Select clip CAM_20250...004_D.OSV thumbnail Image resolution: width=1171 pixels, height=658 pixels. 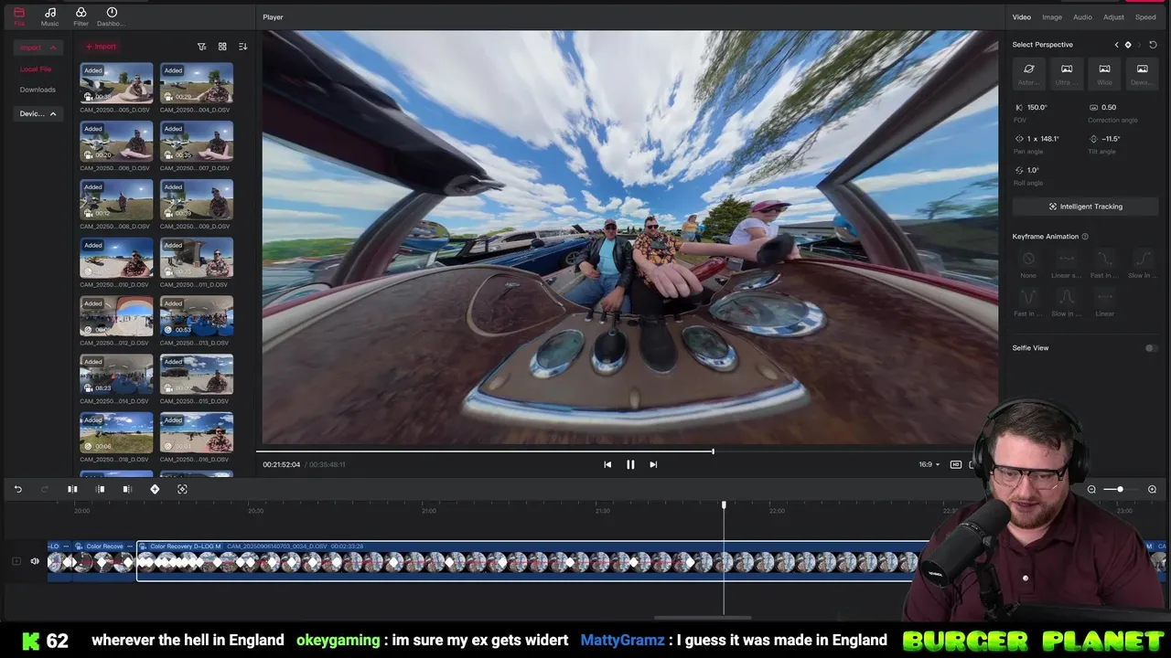tap(197, 83)
